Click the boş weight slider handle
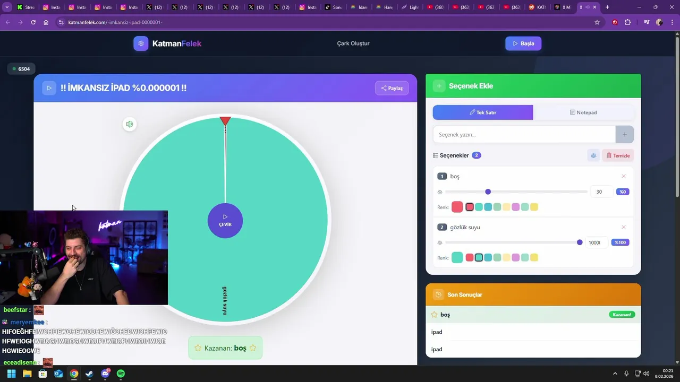680x382 pixels. [488, 192]
